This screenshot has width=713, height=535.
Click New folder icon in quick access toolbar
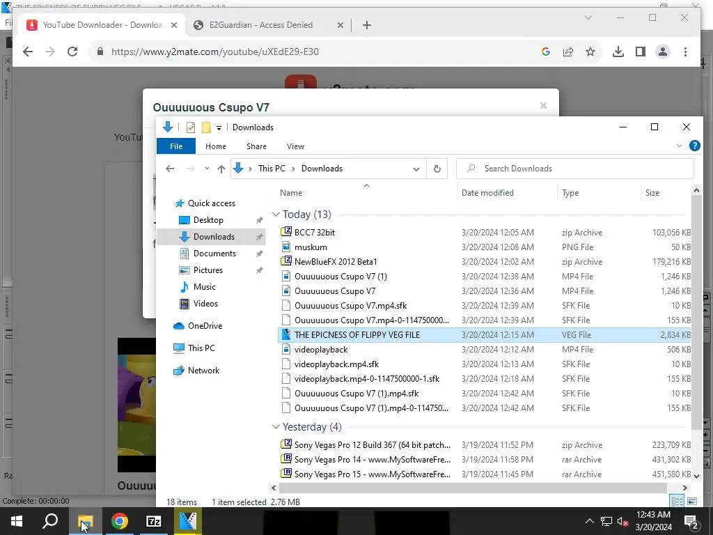pos(206,127)
